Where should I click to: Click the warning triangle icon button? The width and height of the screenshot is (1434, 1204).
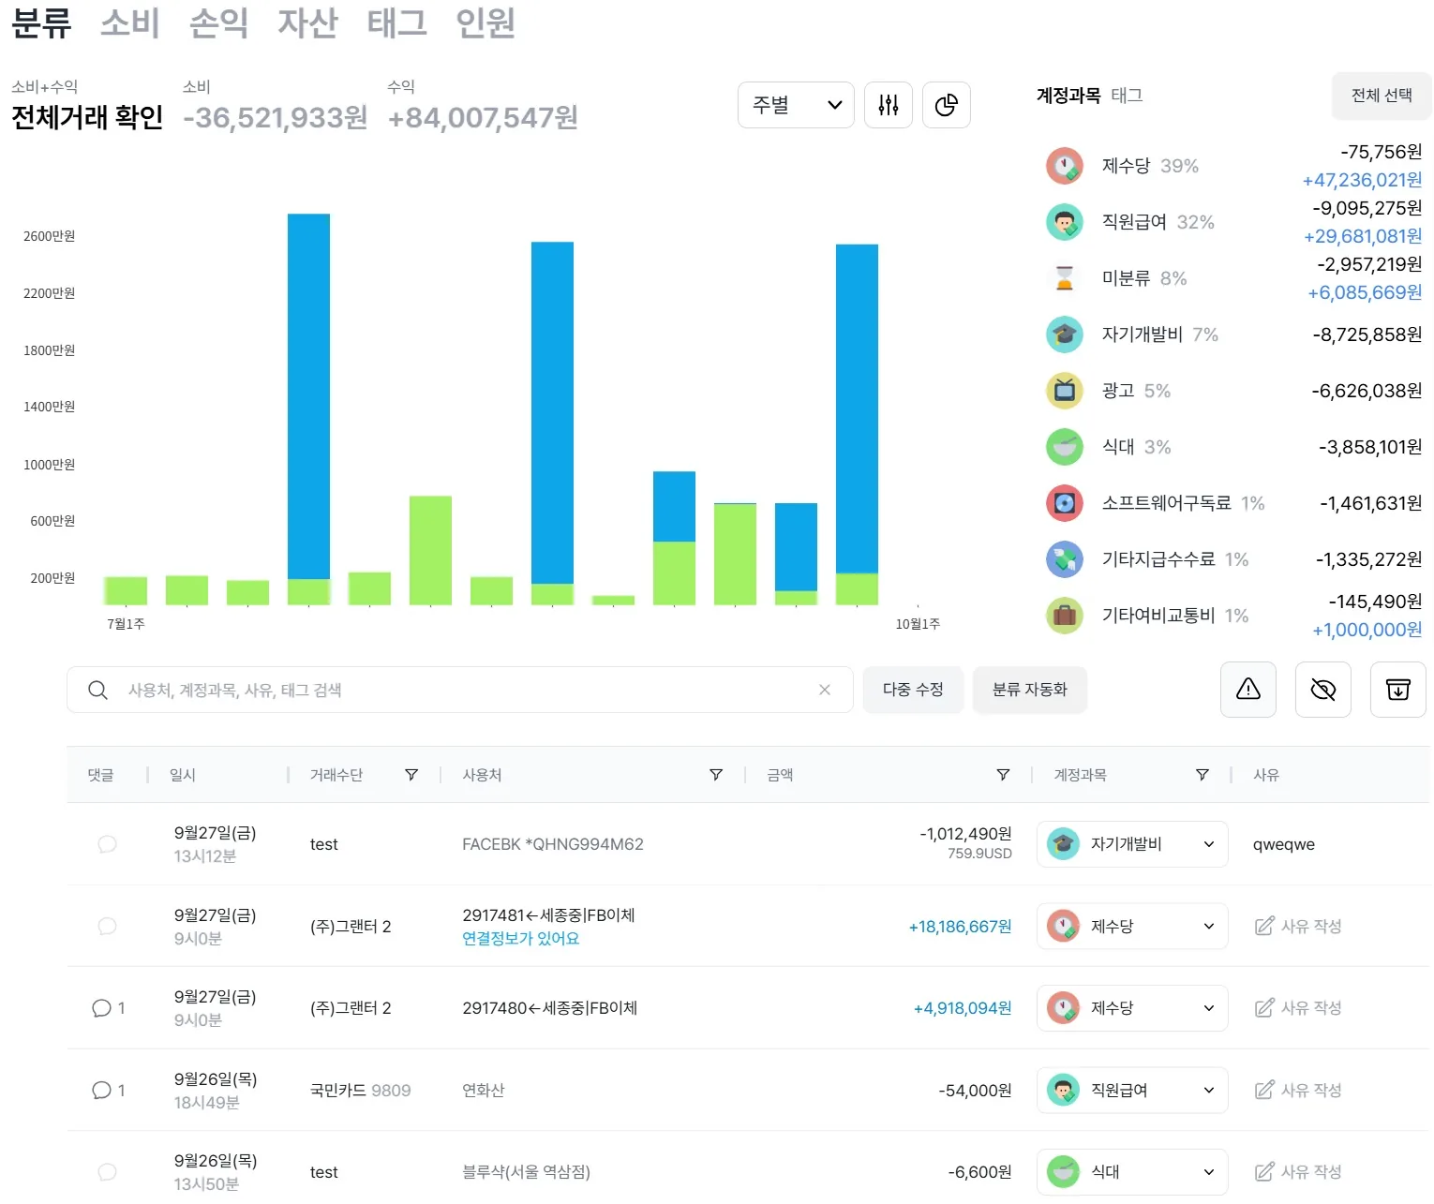coord(1248,690)
